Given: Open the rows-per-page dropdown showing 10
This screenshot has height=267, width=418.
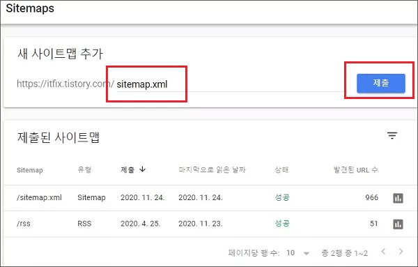Looking at the screenshot, I should [297, 252].
